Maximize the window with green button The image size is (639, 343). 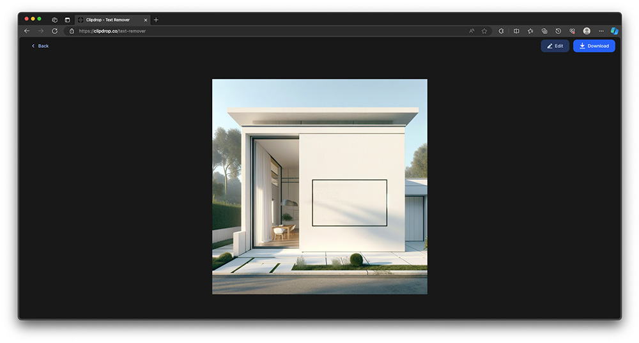tap(40, 19)
